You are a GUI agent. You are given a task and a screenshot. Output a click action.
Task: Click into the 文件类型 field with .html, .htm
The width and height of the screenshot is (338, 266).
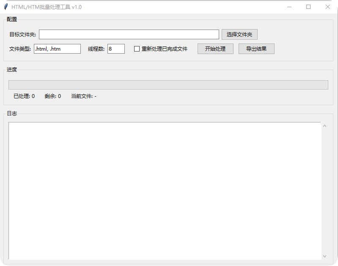(57, 49)
